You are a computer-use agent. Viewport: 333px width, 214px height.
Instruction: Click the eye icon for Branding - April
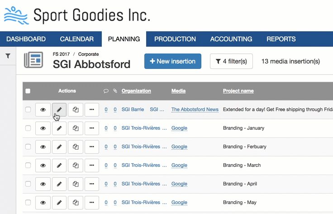coord(43,184)
